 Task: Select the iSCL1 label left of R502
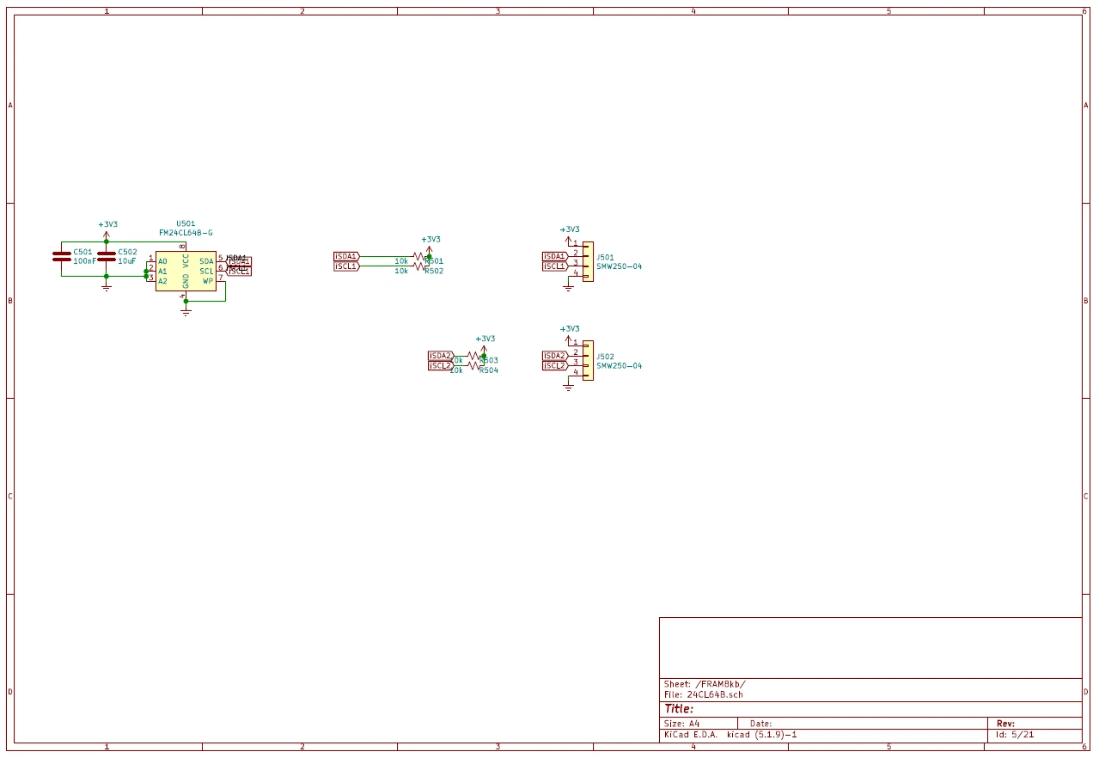[346, 266]
